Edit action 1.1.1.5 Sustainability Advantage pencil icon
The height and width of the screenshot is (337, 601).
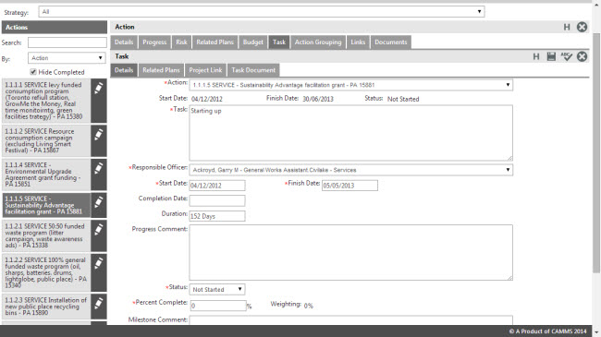pos(99,205)
